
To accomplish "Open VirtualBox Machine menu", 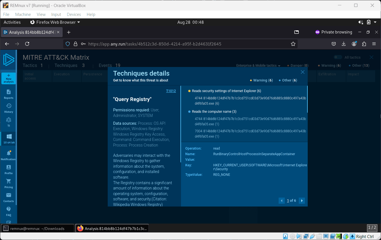I will (x=23, y=15).
